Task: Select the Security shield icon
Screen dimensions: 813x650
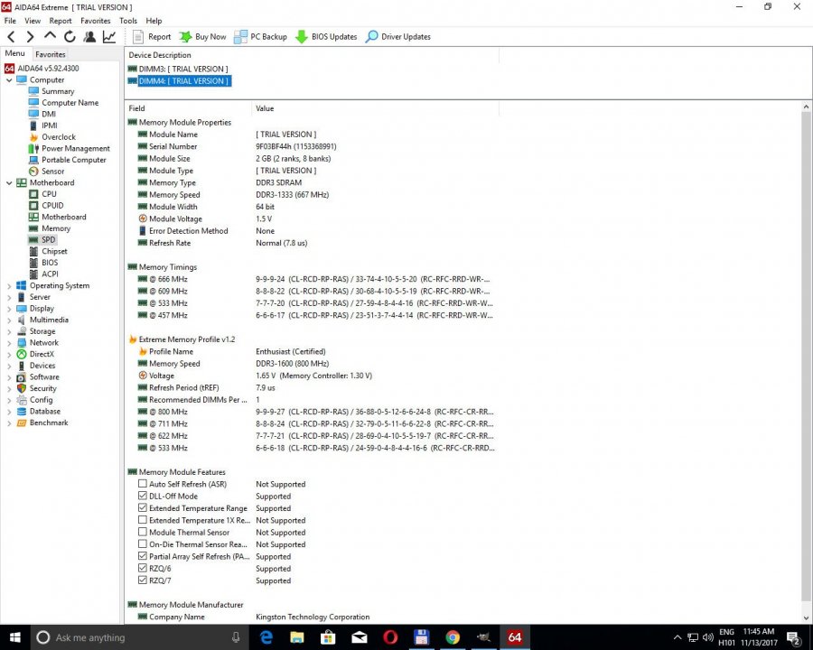Action: (x=22, y=388)
